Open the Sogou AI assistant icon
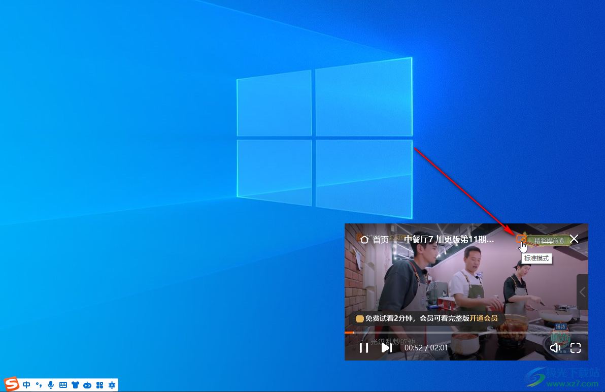This screenshot has width=605, height=392. click(112, 385)
